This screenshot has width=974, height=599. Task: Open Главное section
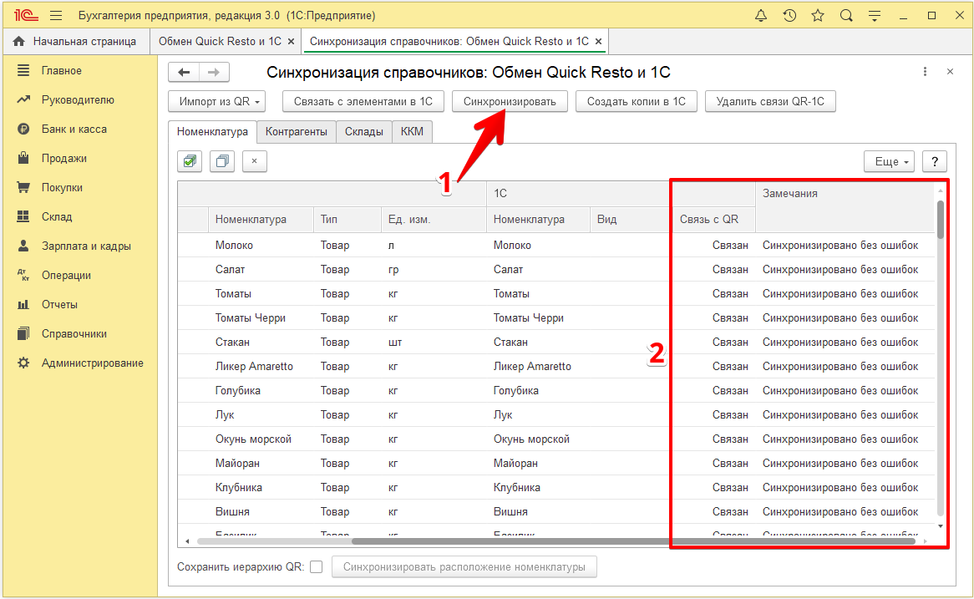(x=62, y=71)
